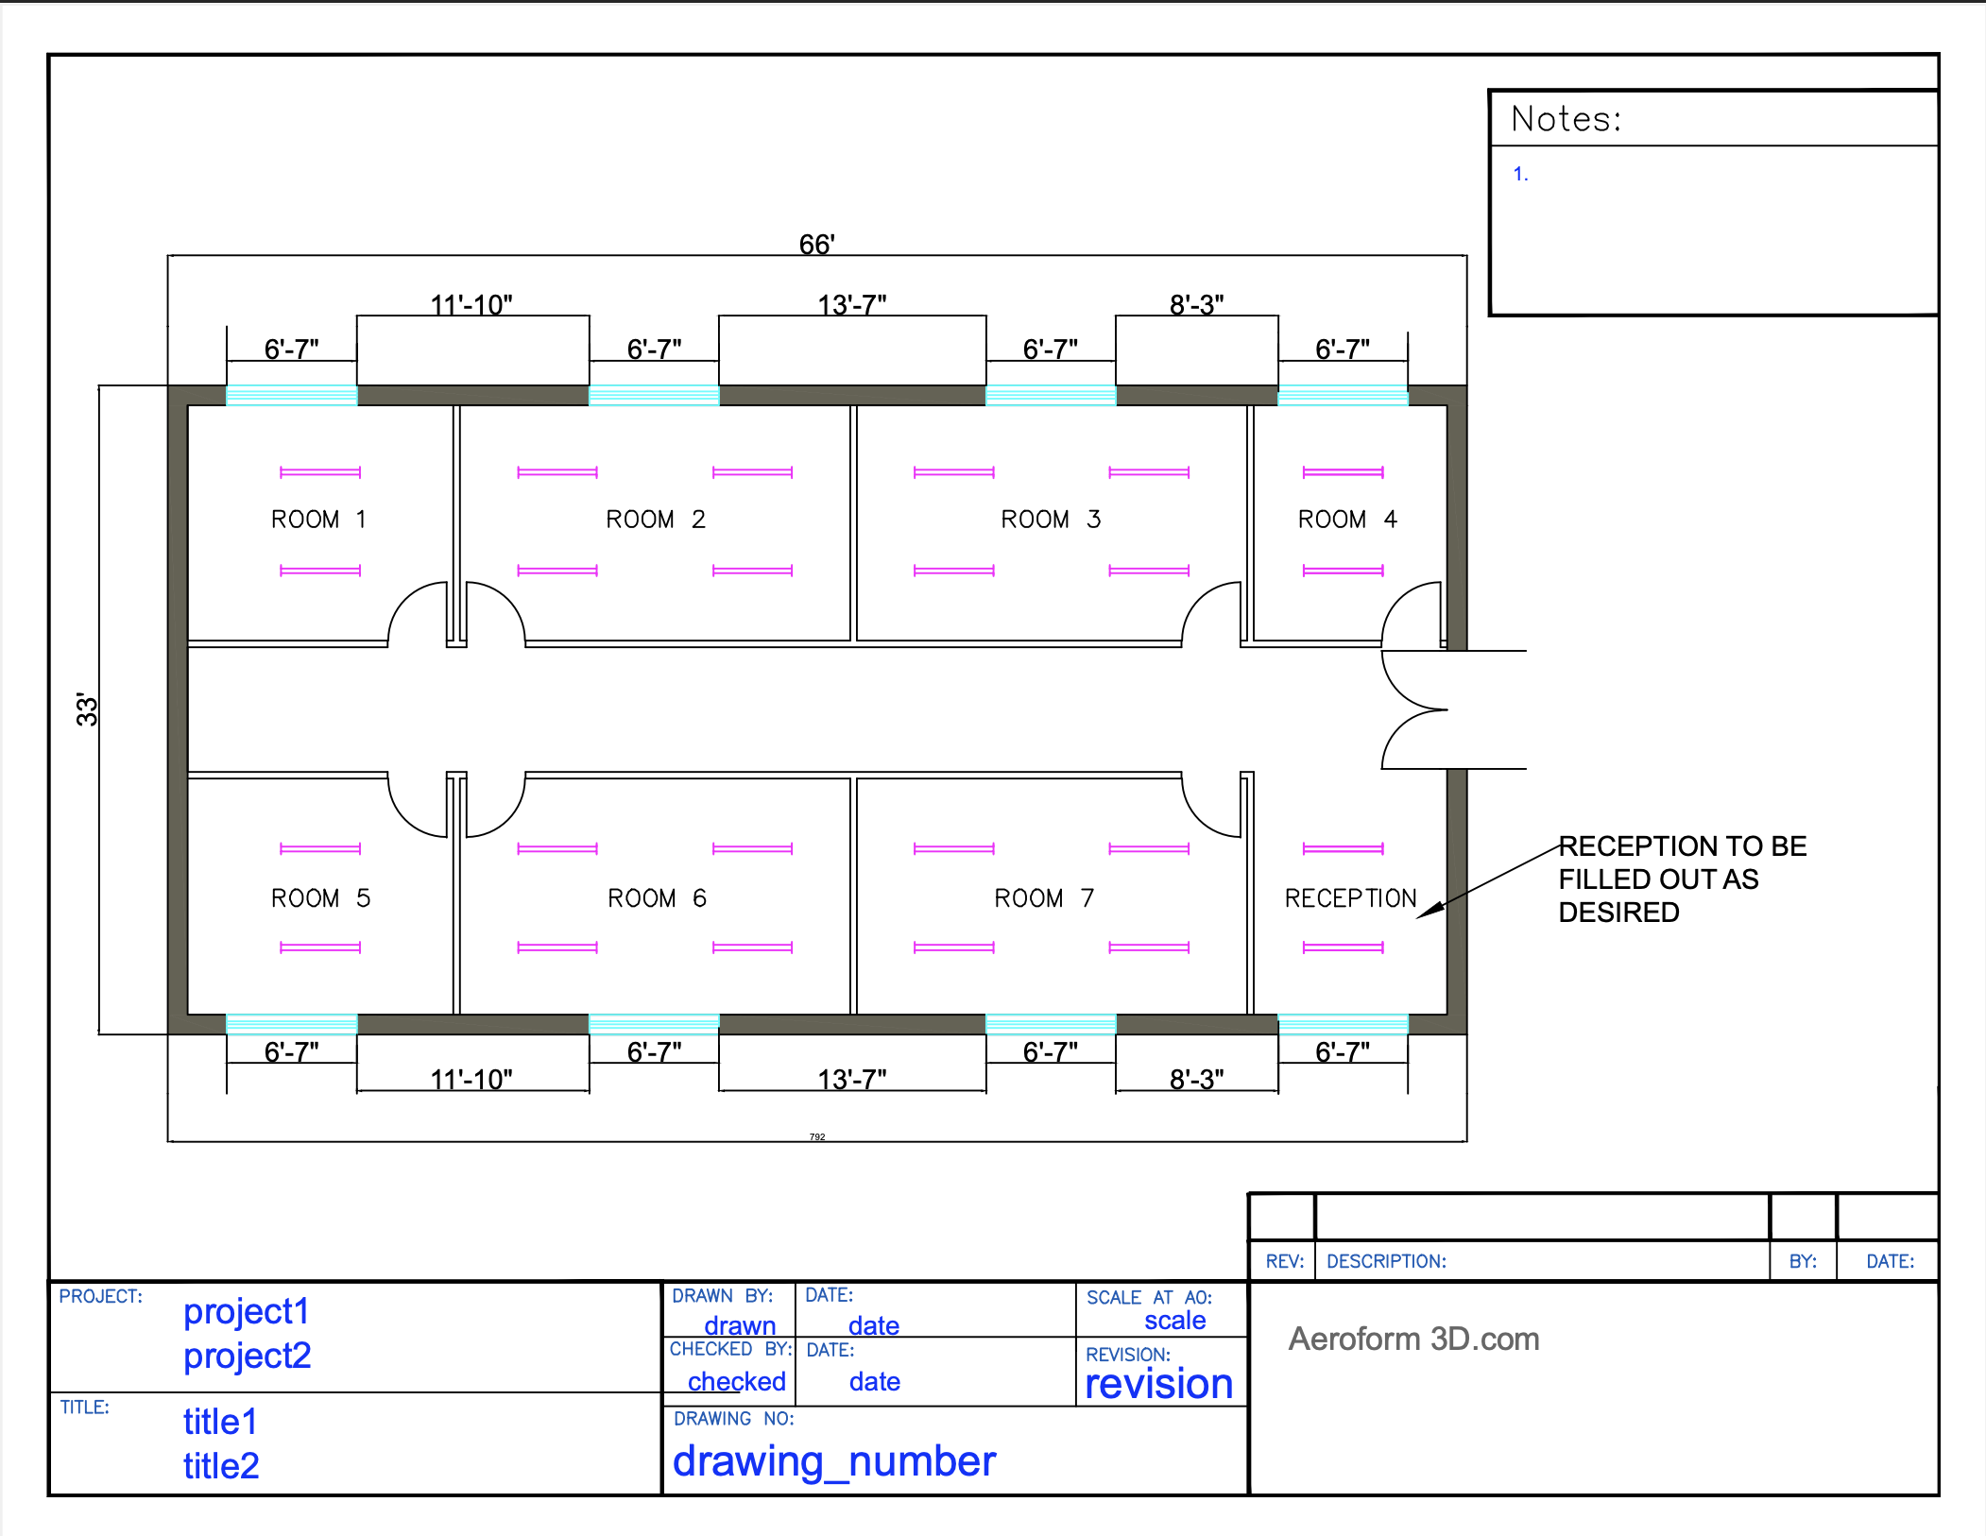Click the overall 66' width dimension

coord(817,244)
